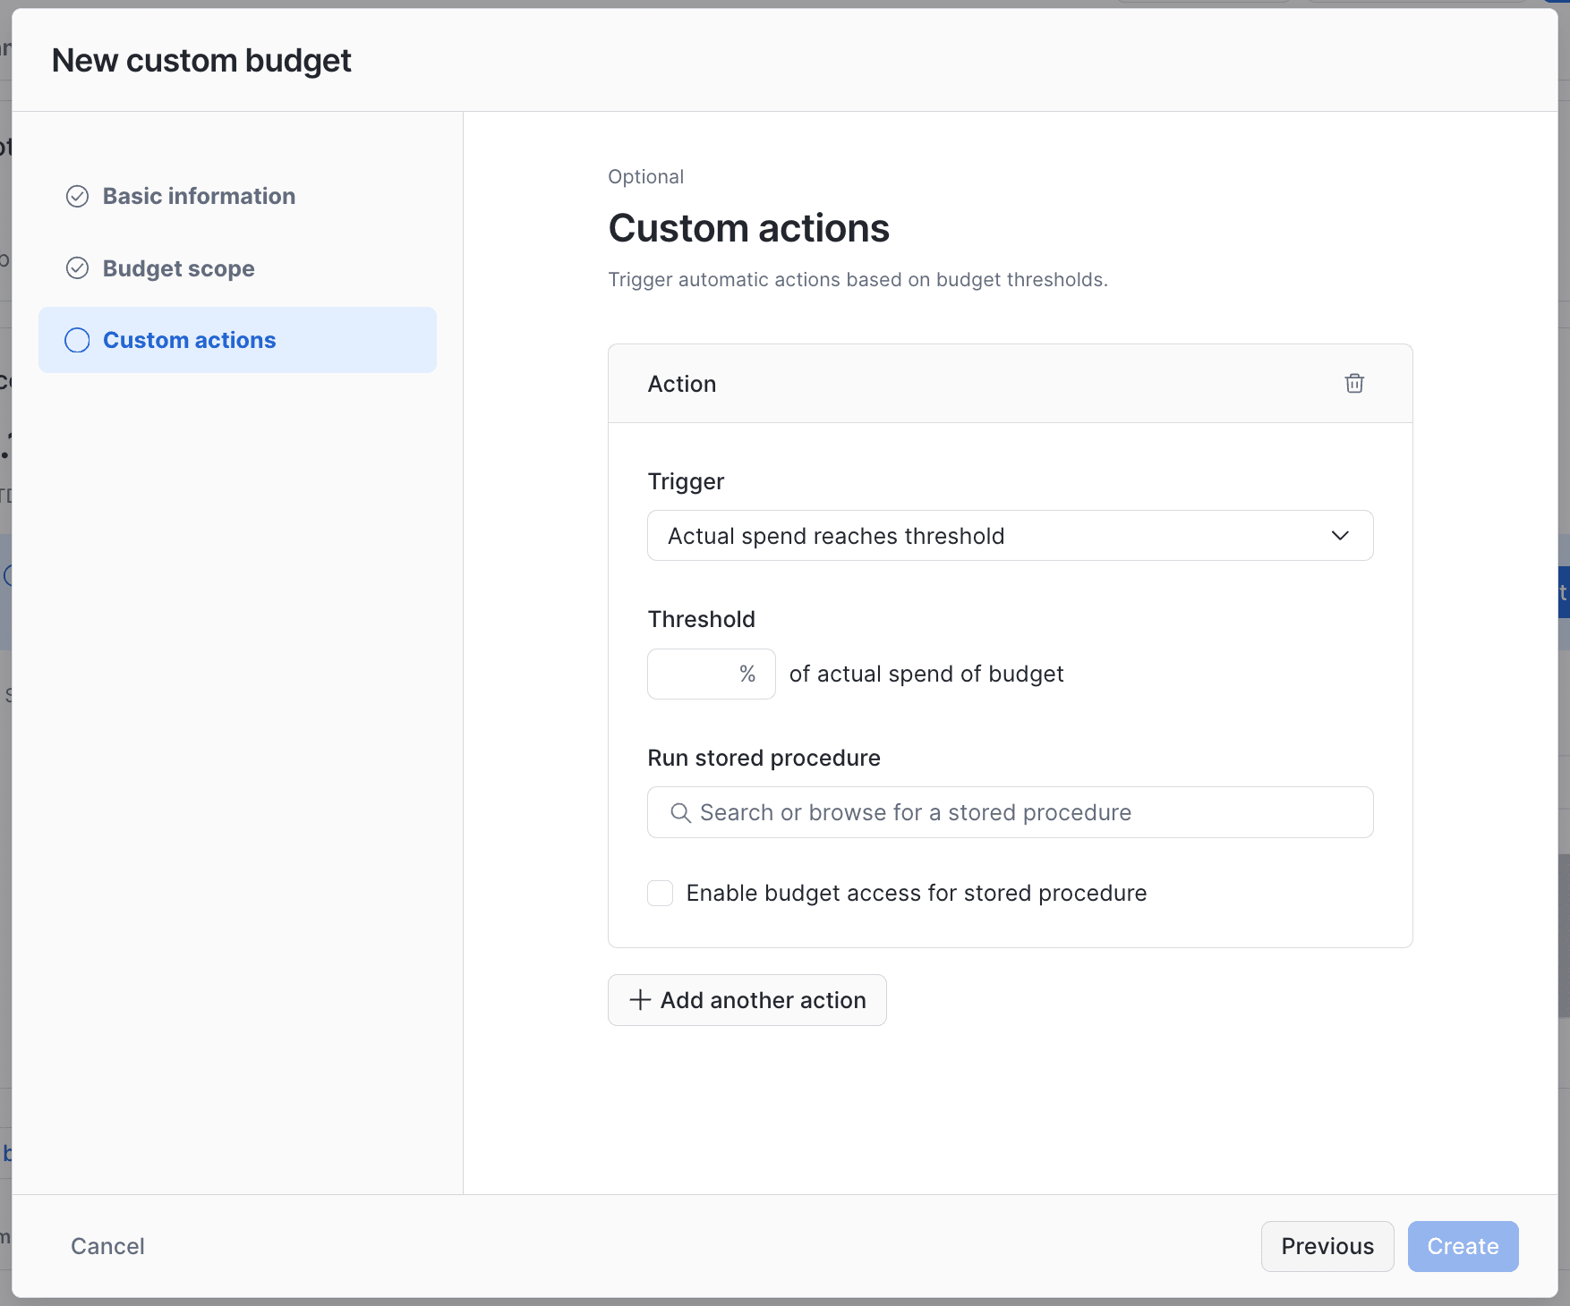Enable budget access for stored procedure
Image resolution: width=1570 pixels, height=1306 pixels.
[x=661, y=893]
